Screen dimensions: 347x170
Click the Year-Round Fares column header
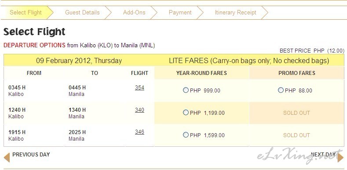click(201, 73)
